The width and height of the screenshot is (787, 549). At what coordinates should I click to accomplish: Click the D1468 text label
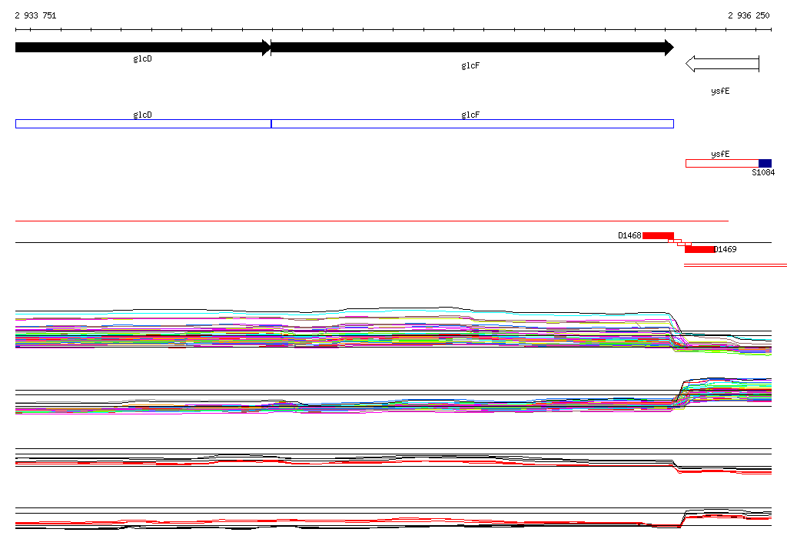coord(629,235)
